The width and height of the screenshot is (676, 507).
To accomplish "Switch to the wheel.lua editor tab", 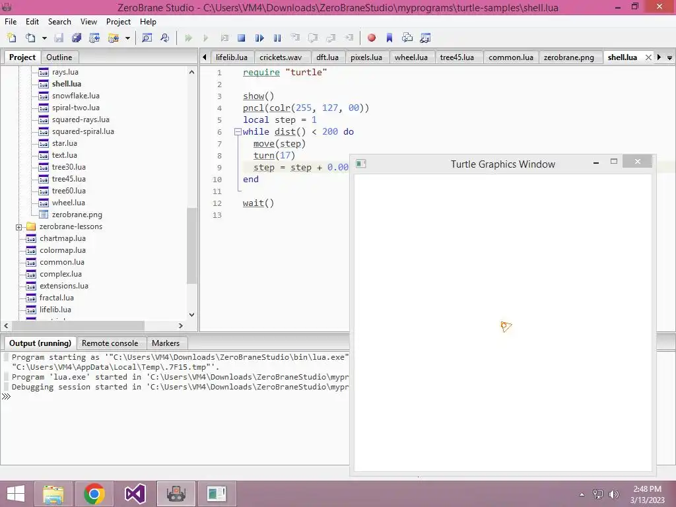I will coord(411,57).
